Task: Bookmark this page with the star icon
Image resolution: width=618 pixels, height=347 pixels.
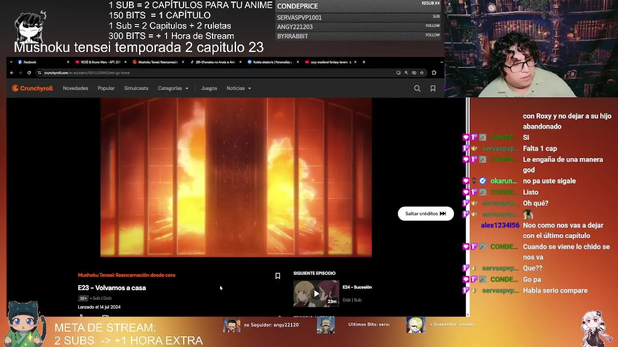Action: 421,73
